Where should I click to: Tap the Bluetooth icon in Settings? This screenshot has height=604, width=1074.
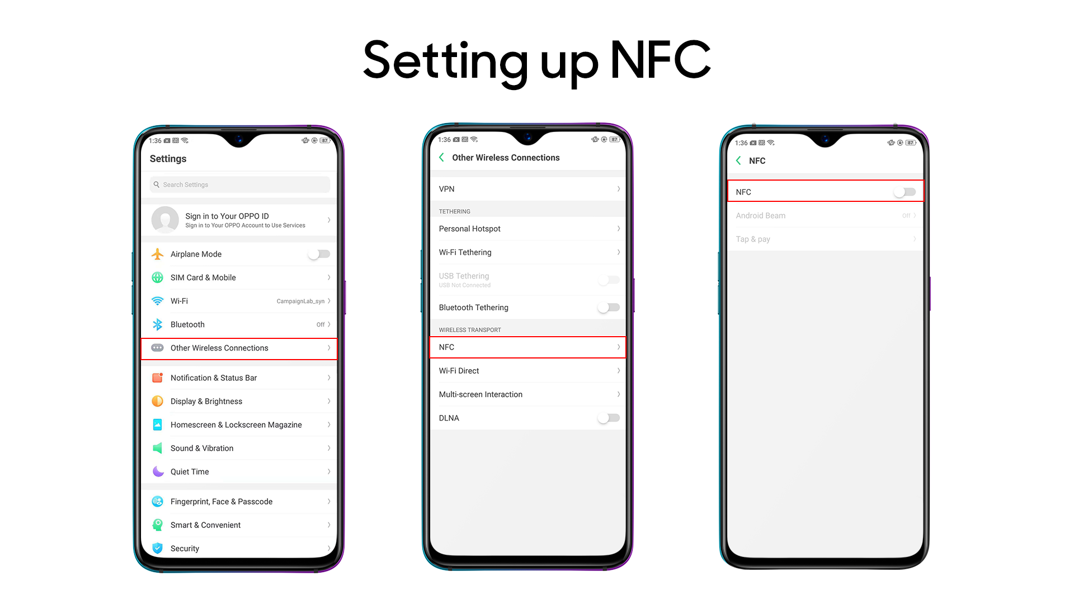coord(158,324)
